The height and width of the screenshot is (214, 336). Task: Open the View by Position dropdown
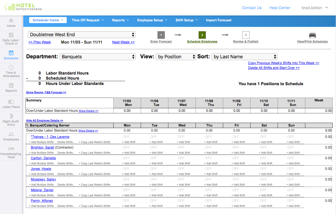click(x=176, y=57)
